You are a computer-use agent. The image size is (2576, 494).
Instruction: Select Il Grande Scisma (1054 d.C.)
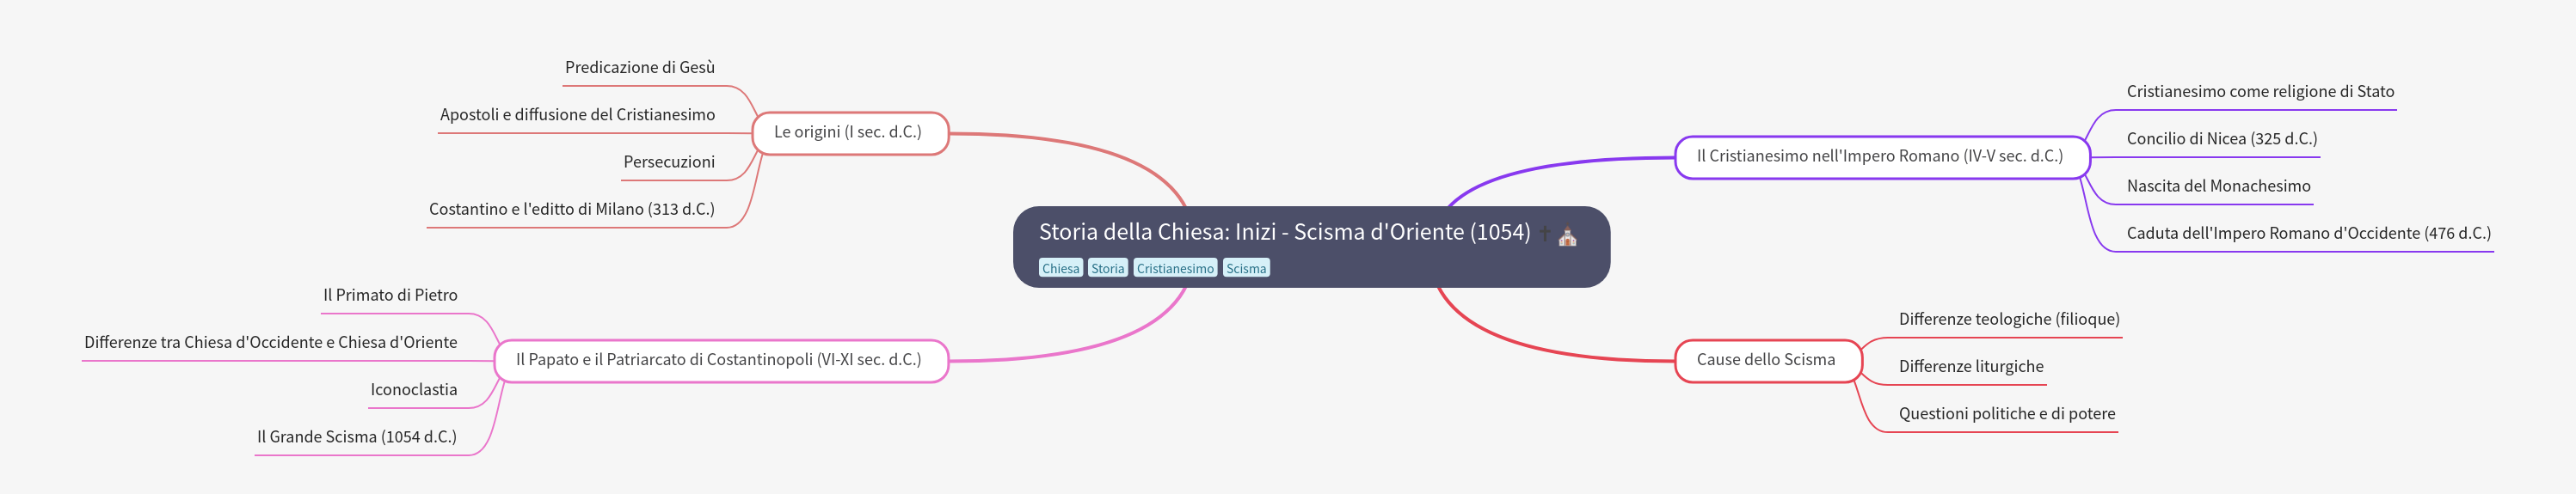(357, 437)
